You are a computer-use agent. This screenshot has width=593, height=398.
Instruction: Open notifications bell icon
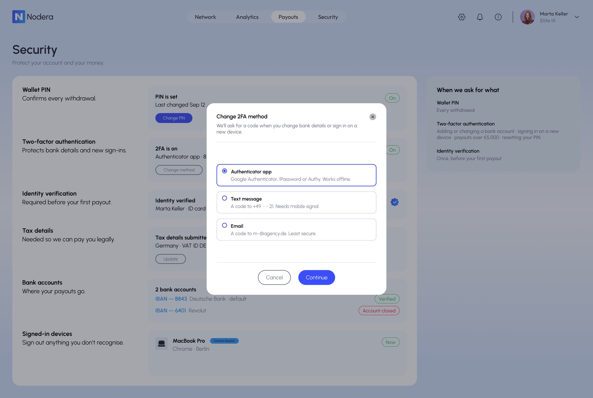coord(480,17)
